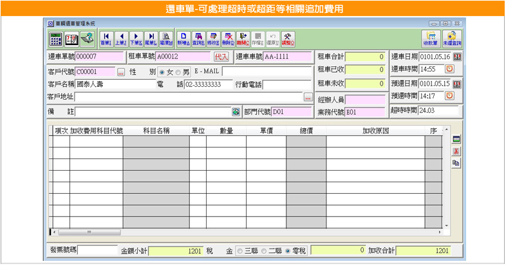Open the calendar tool icon

coord(71,38)
